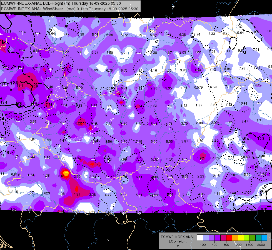Click the LCL-Height (m) header line
272x250 pixels.
click(61, 3)
